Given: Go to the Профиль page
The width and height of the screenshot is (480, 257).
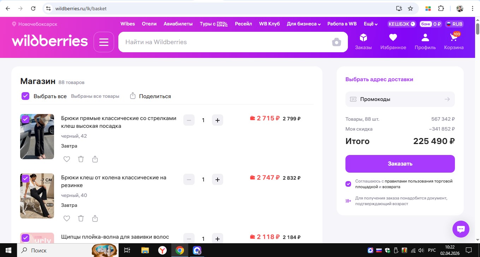Looking at the screenshot, I should 425,42.
